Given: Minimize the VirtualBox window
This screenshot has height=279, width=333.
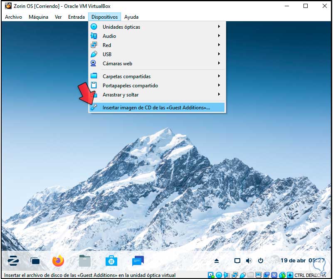Looking at the screenshot, I should click(x=287, y=6).
